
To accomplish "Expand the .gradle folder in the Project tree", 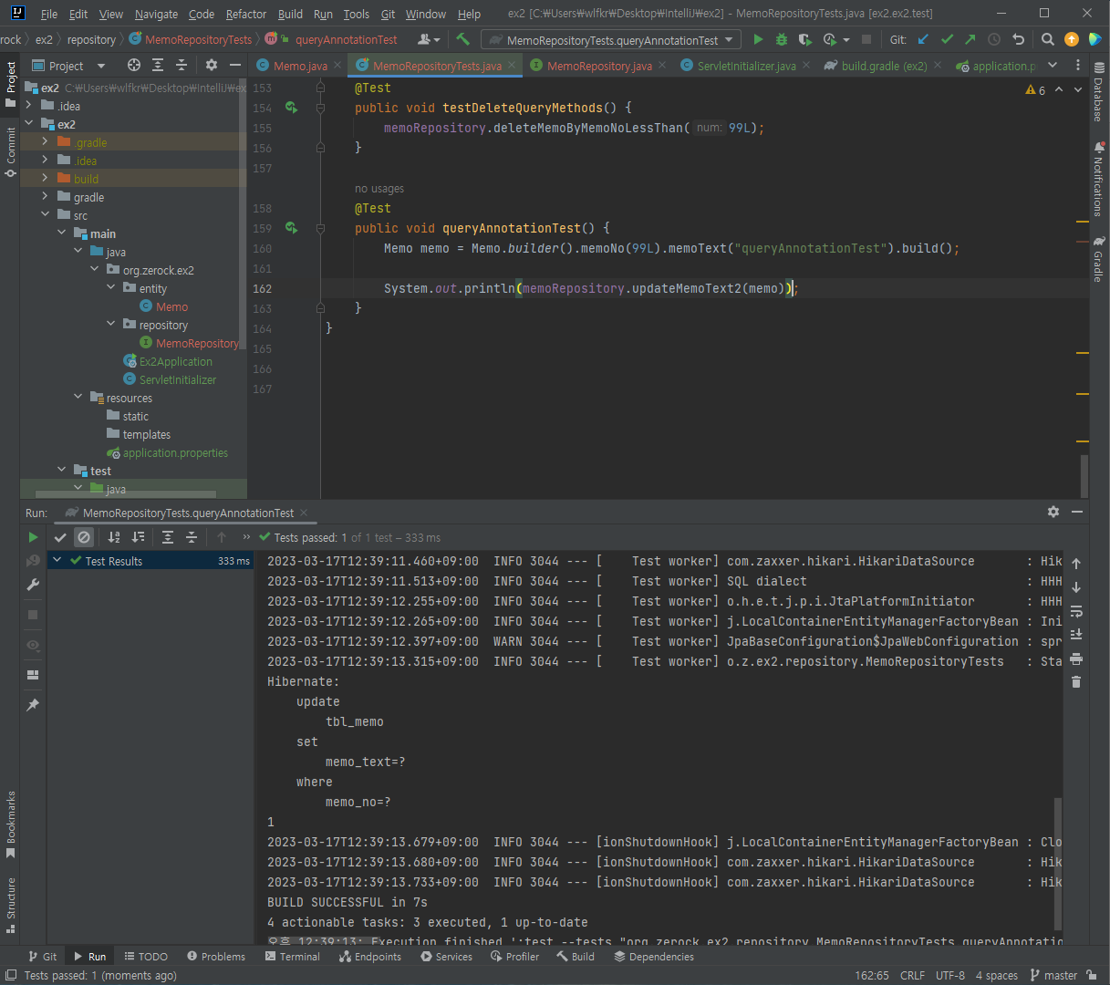I will tap(45, 142).
